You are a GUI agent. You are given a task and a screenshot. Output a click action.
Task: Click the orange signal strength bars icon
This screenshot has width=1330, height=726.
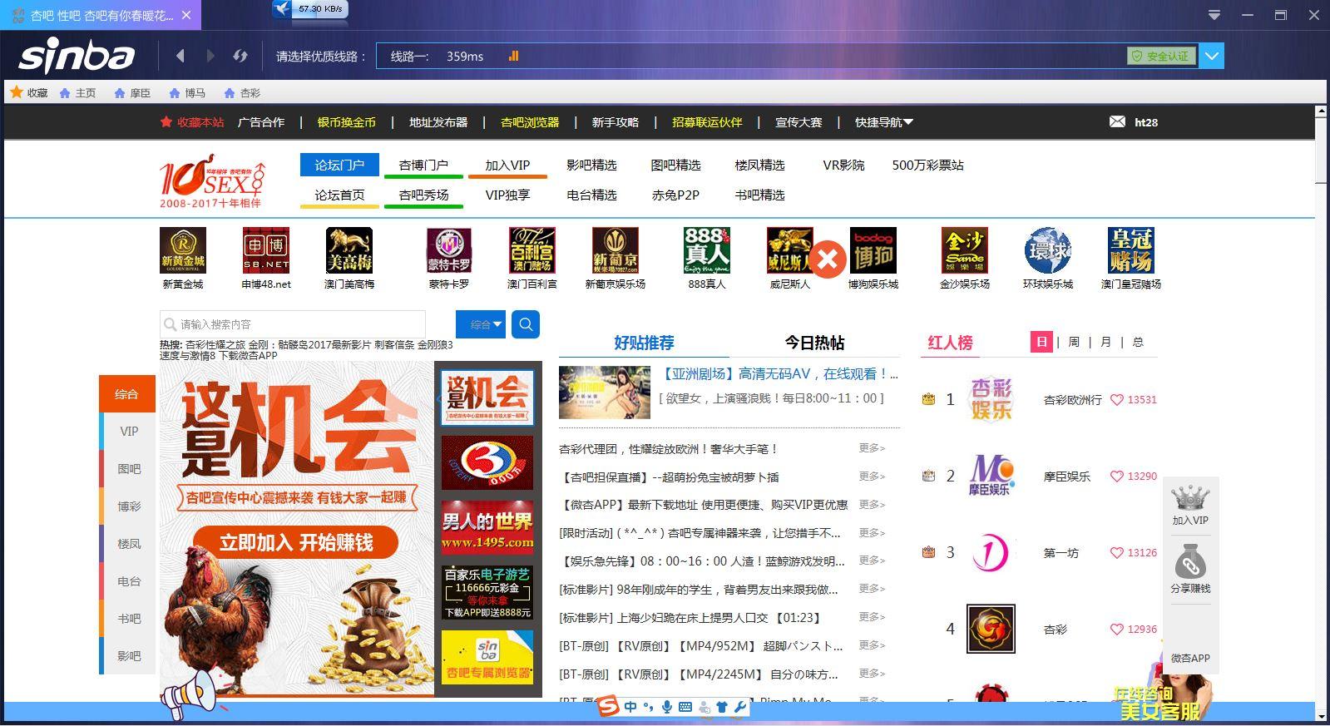click(513, 56)
